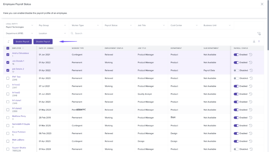Expand the Pay Group dropdown
This screenshot has height=152, width=269.
[x=52, y=25]
